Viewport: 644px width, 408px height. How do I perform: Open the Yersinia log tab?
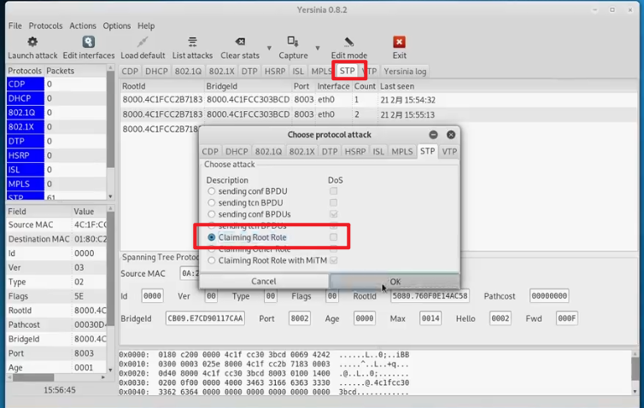pyautogui.click(x=405, y=72)
